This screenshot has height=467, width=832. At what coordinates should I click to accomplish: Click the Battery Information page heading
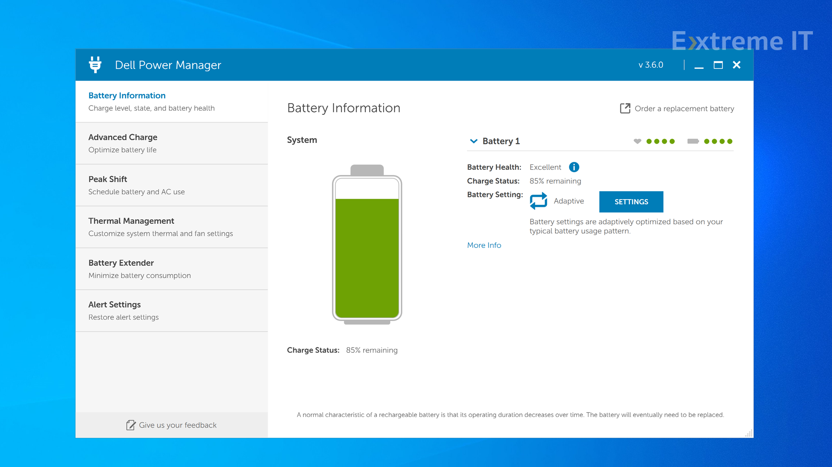point(344,108)
